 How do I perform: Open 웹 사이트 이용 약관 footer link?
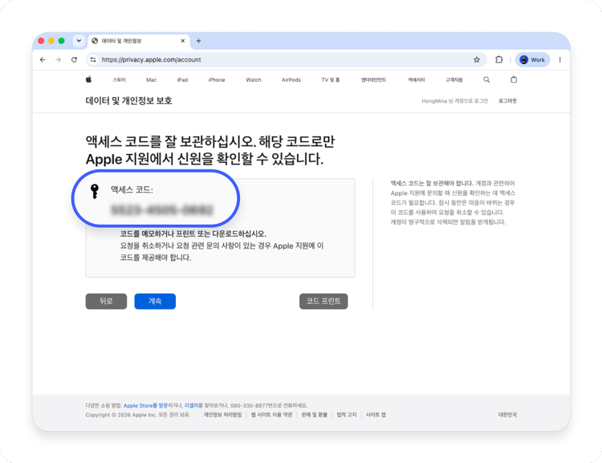point(271,415)
